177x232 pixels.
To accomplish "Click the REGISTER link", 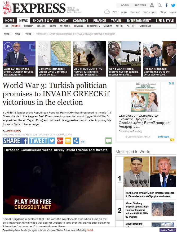I will pos(140,6).
